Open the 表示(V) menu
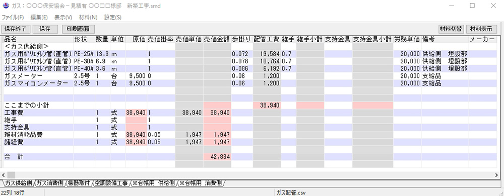504x196 pixels. pyautogui.click(x=63, y=17)
